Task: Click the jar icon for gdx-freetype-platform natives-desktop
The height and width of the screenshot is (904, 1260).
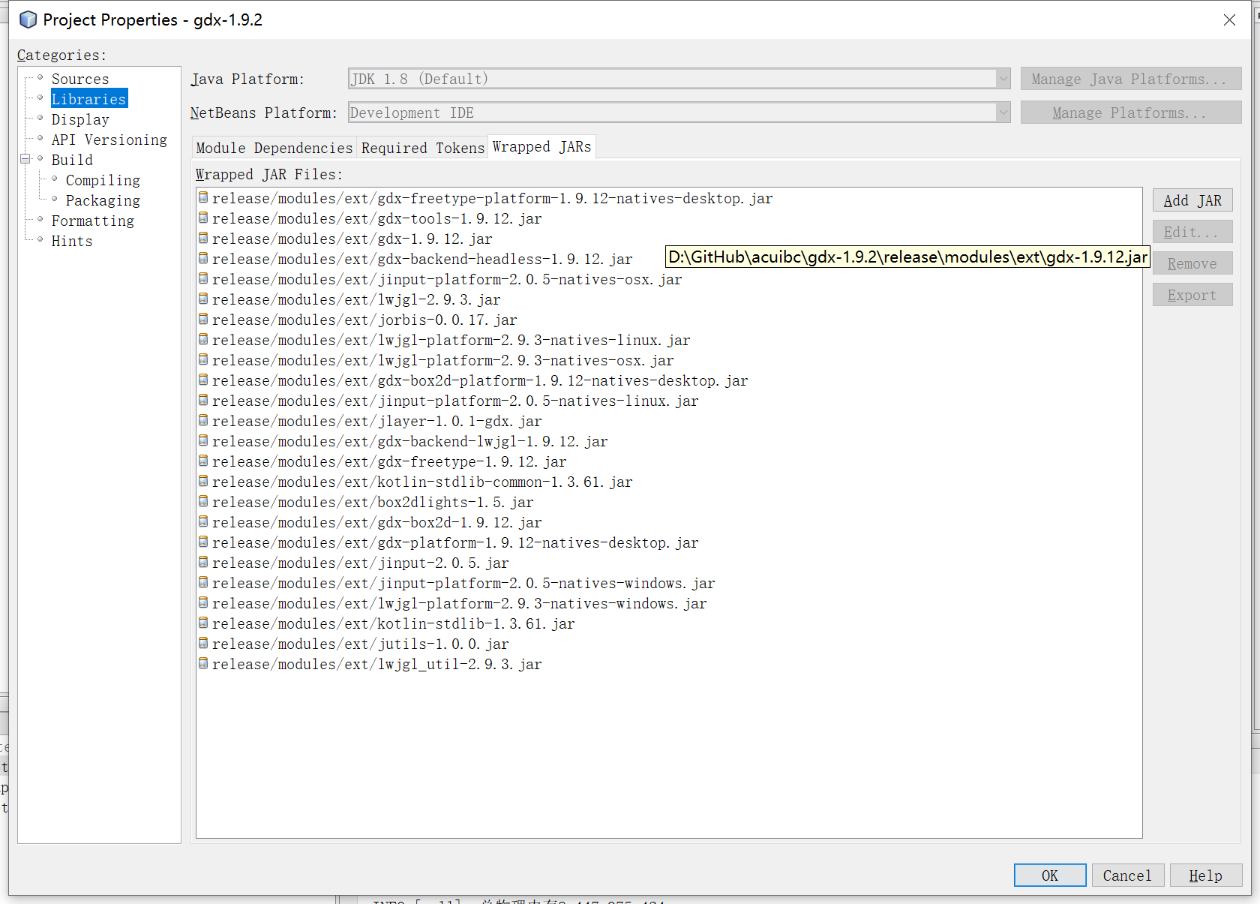Action: (x=203, y=197)
